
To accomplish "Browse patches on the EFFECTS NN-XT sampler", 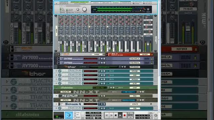I will click(x=140, y=100).
